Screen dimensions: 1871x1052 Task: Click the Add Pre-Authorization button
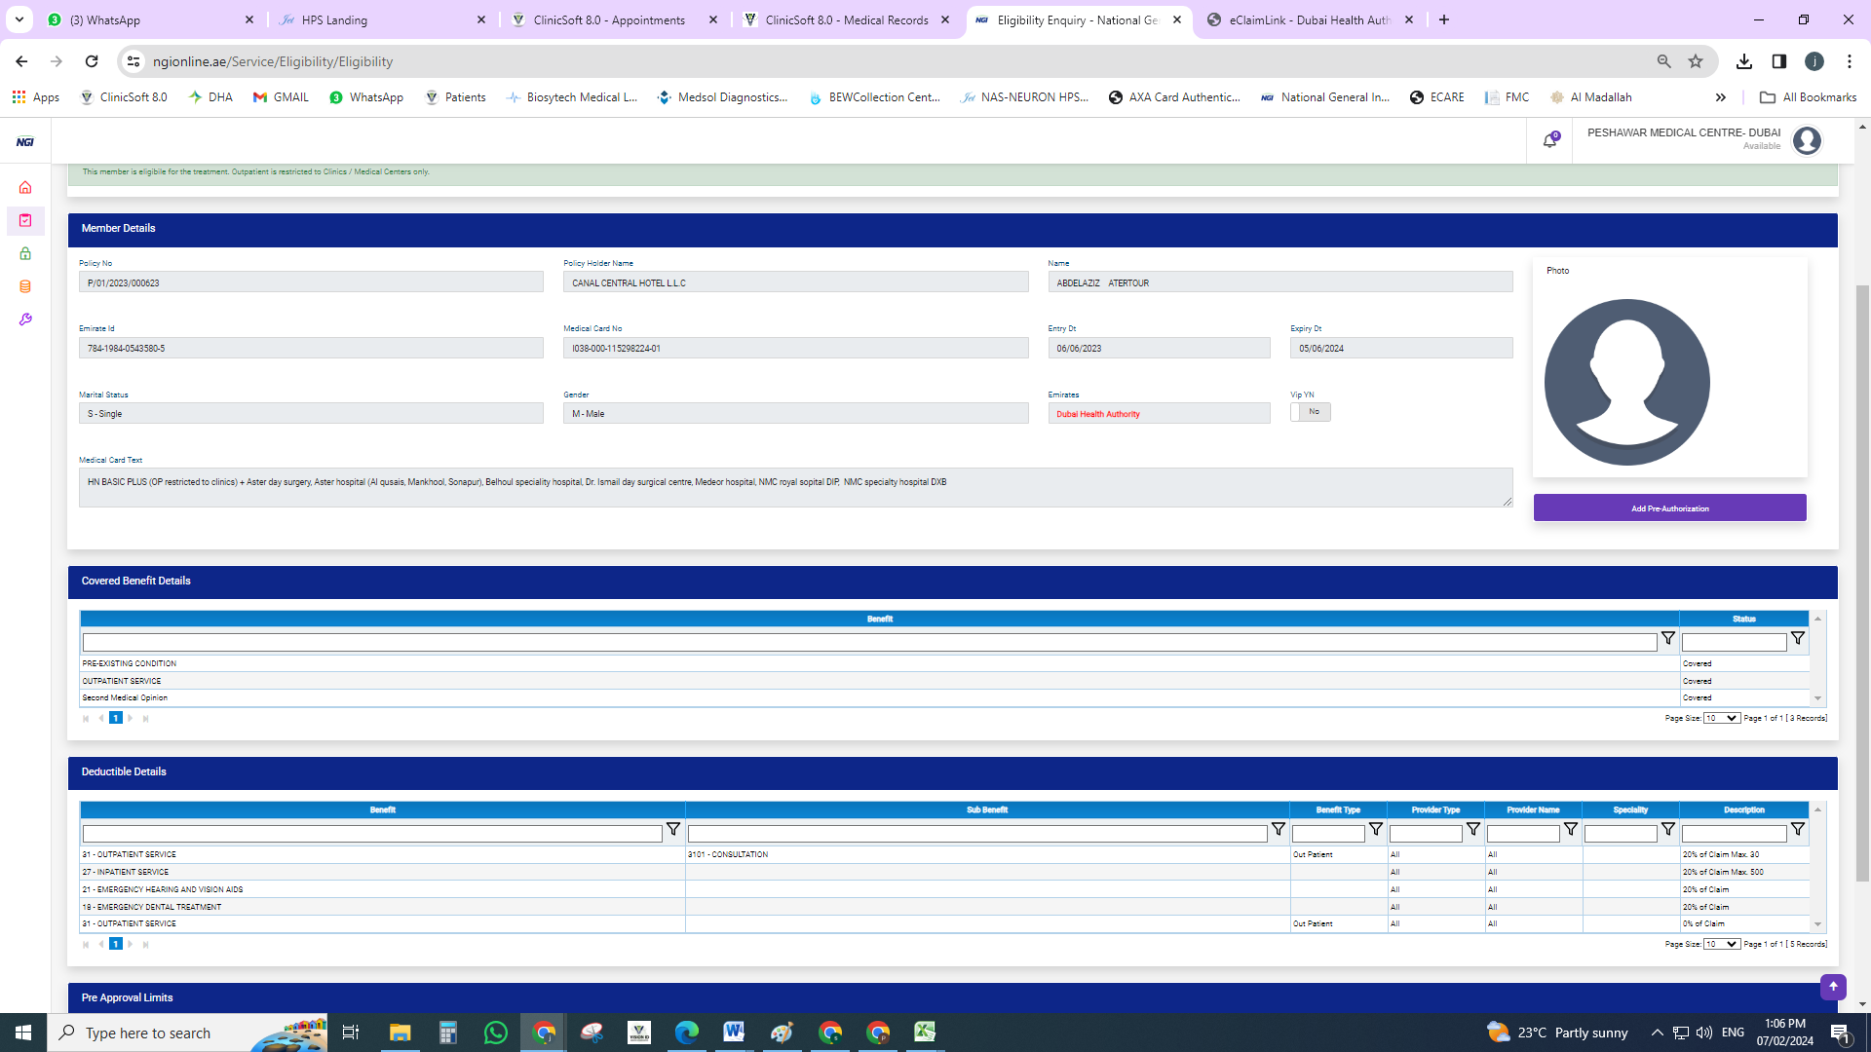(1669, 508)
